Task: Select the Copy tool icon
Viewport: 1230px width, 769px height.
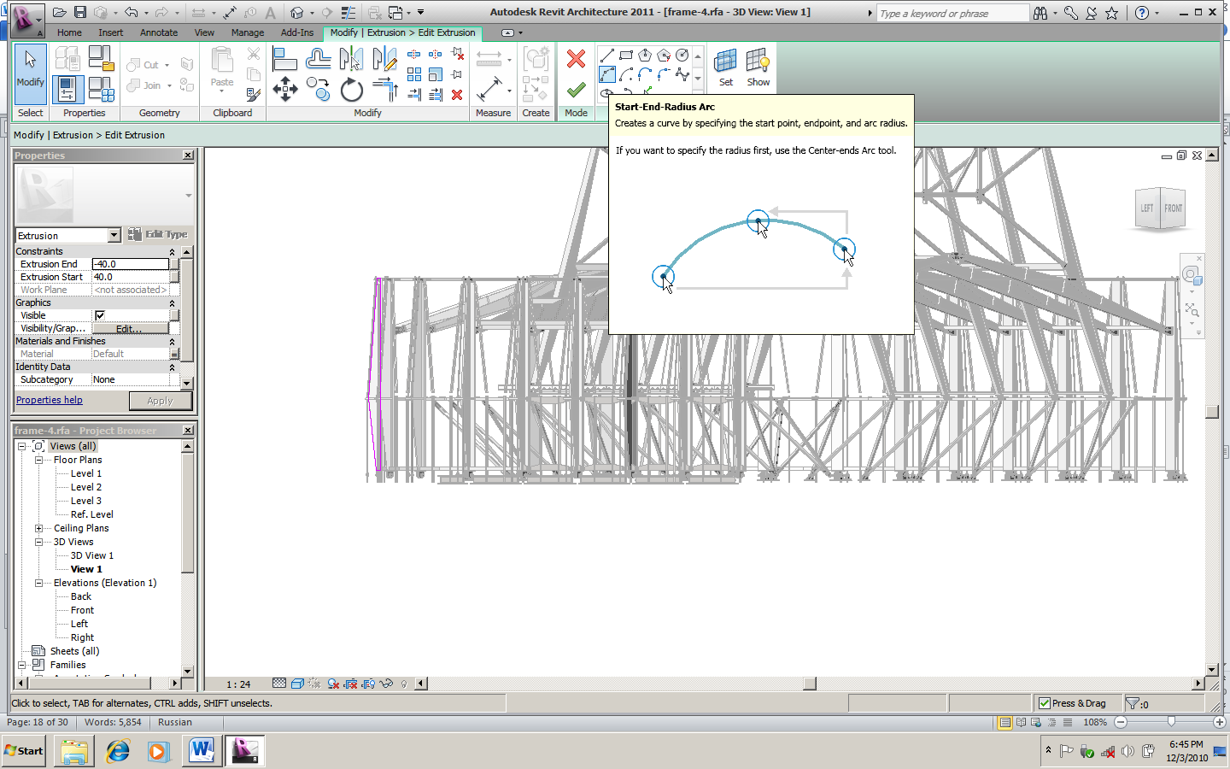Action: tap(318, 89)
